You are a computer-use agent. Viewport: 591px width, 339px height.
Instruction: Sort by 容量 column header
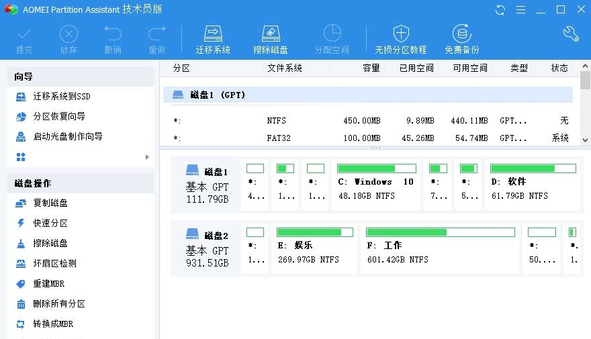(371, 68)
